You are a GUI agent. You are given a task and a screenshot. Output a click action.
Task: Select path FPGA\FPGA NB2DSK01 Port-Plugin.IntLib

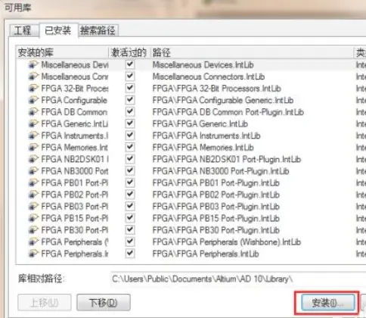(227, 160)
